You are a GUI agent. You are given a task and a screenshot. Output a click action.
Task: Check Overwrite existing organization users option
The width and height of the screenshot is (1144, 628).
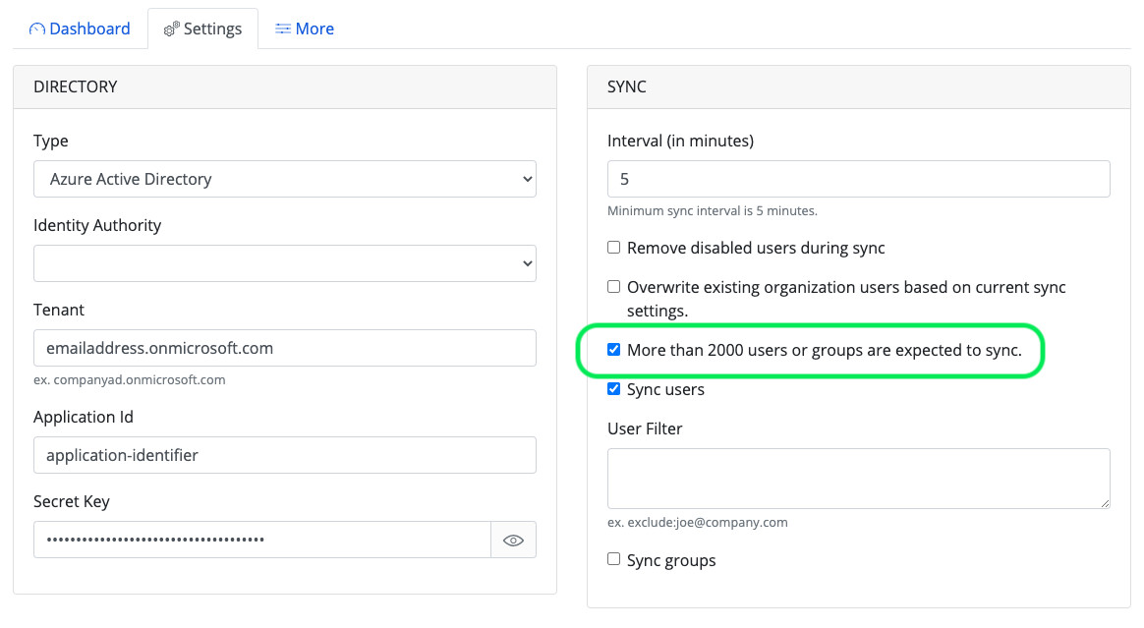614,287
